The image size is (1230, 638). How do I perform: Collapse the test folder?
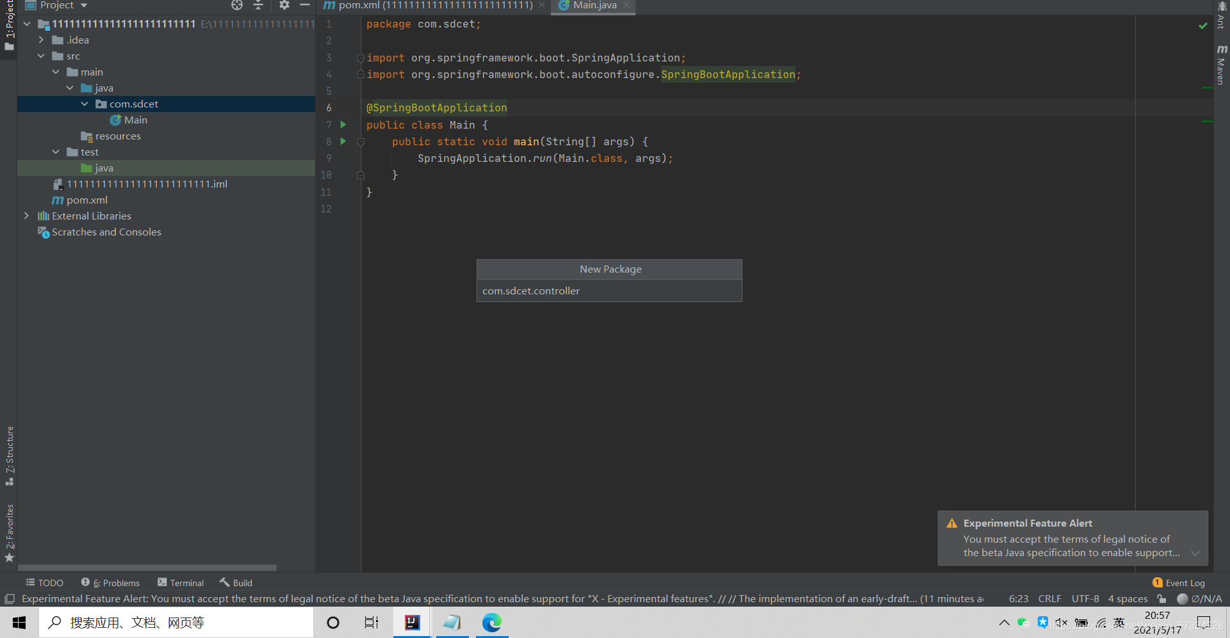coord(56,152)
